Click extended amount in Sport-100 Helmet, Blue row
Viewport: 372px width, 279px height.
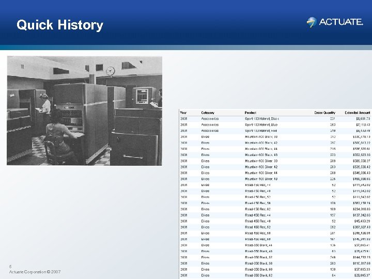(363, 125)
